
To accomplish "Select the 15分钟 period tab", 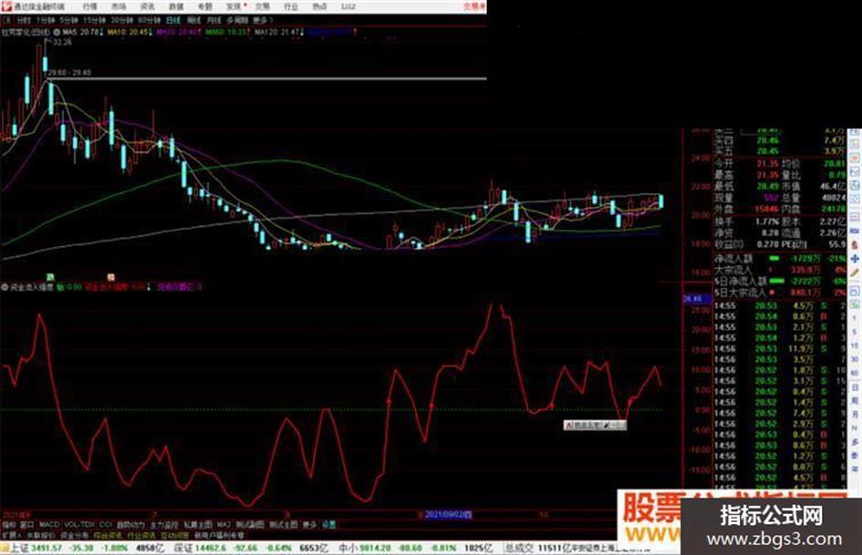I will 95,20.
